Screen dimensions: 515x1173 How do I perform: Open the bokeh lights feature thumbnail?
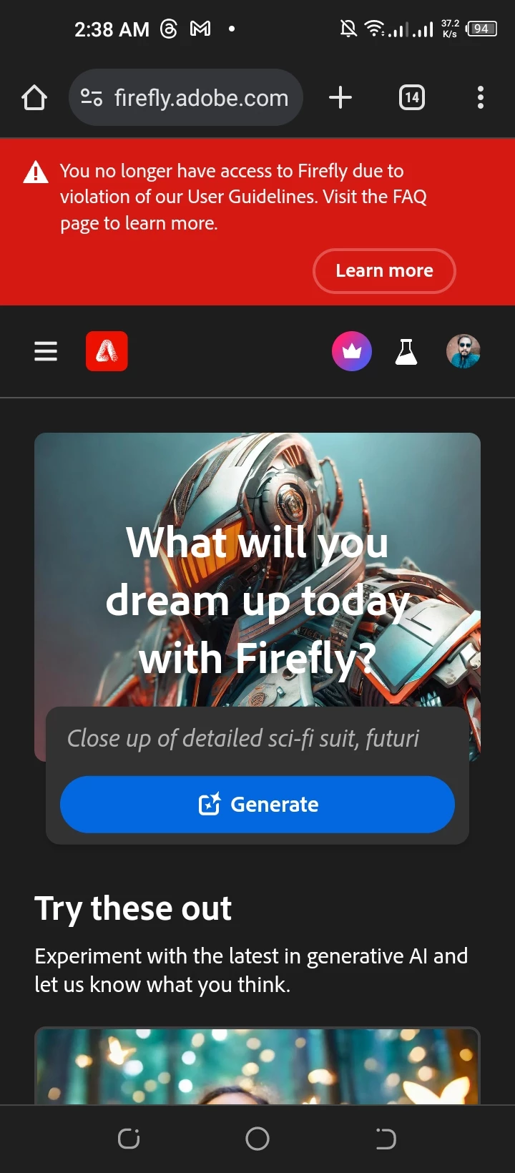(x=257, y=1066)
